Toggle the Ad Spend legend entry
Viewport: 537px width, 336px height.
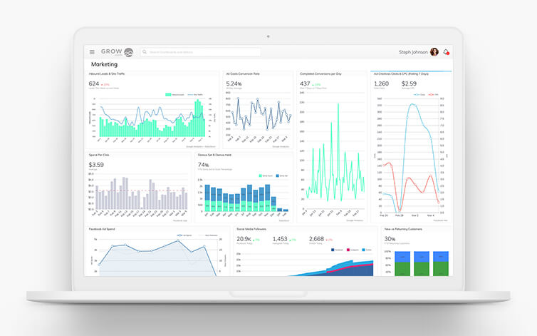tap(182, 235)
